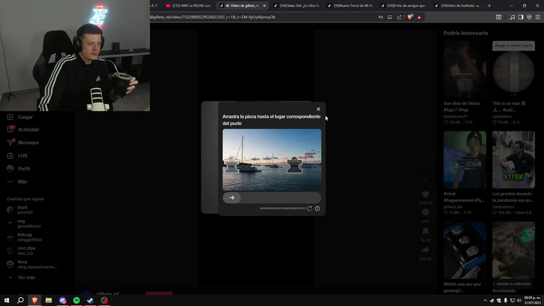Like the video with heart icon
The height and width of the screenshot is (306, 544).
tap(425, 194)
